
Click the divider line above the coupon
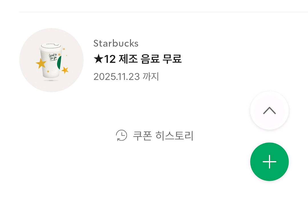(x=154, y=12)
